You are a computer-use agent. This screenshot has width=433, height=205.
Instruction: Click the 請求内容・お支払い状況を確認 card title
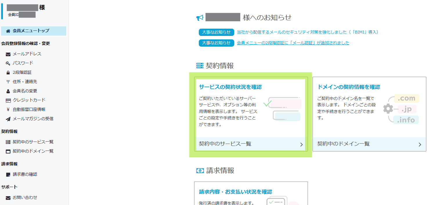pos(235,192)
